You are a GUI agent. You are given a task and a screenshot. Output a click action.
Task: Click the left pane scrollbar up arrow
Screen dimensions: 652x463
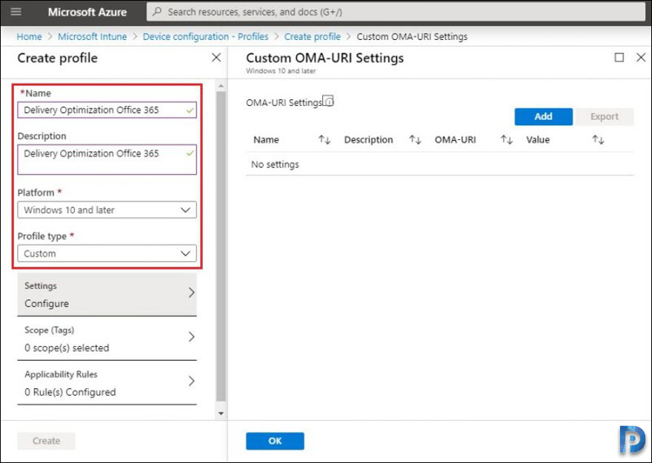[x=222, y=86]
